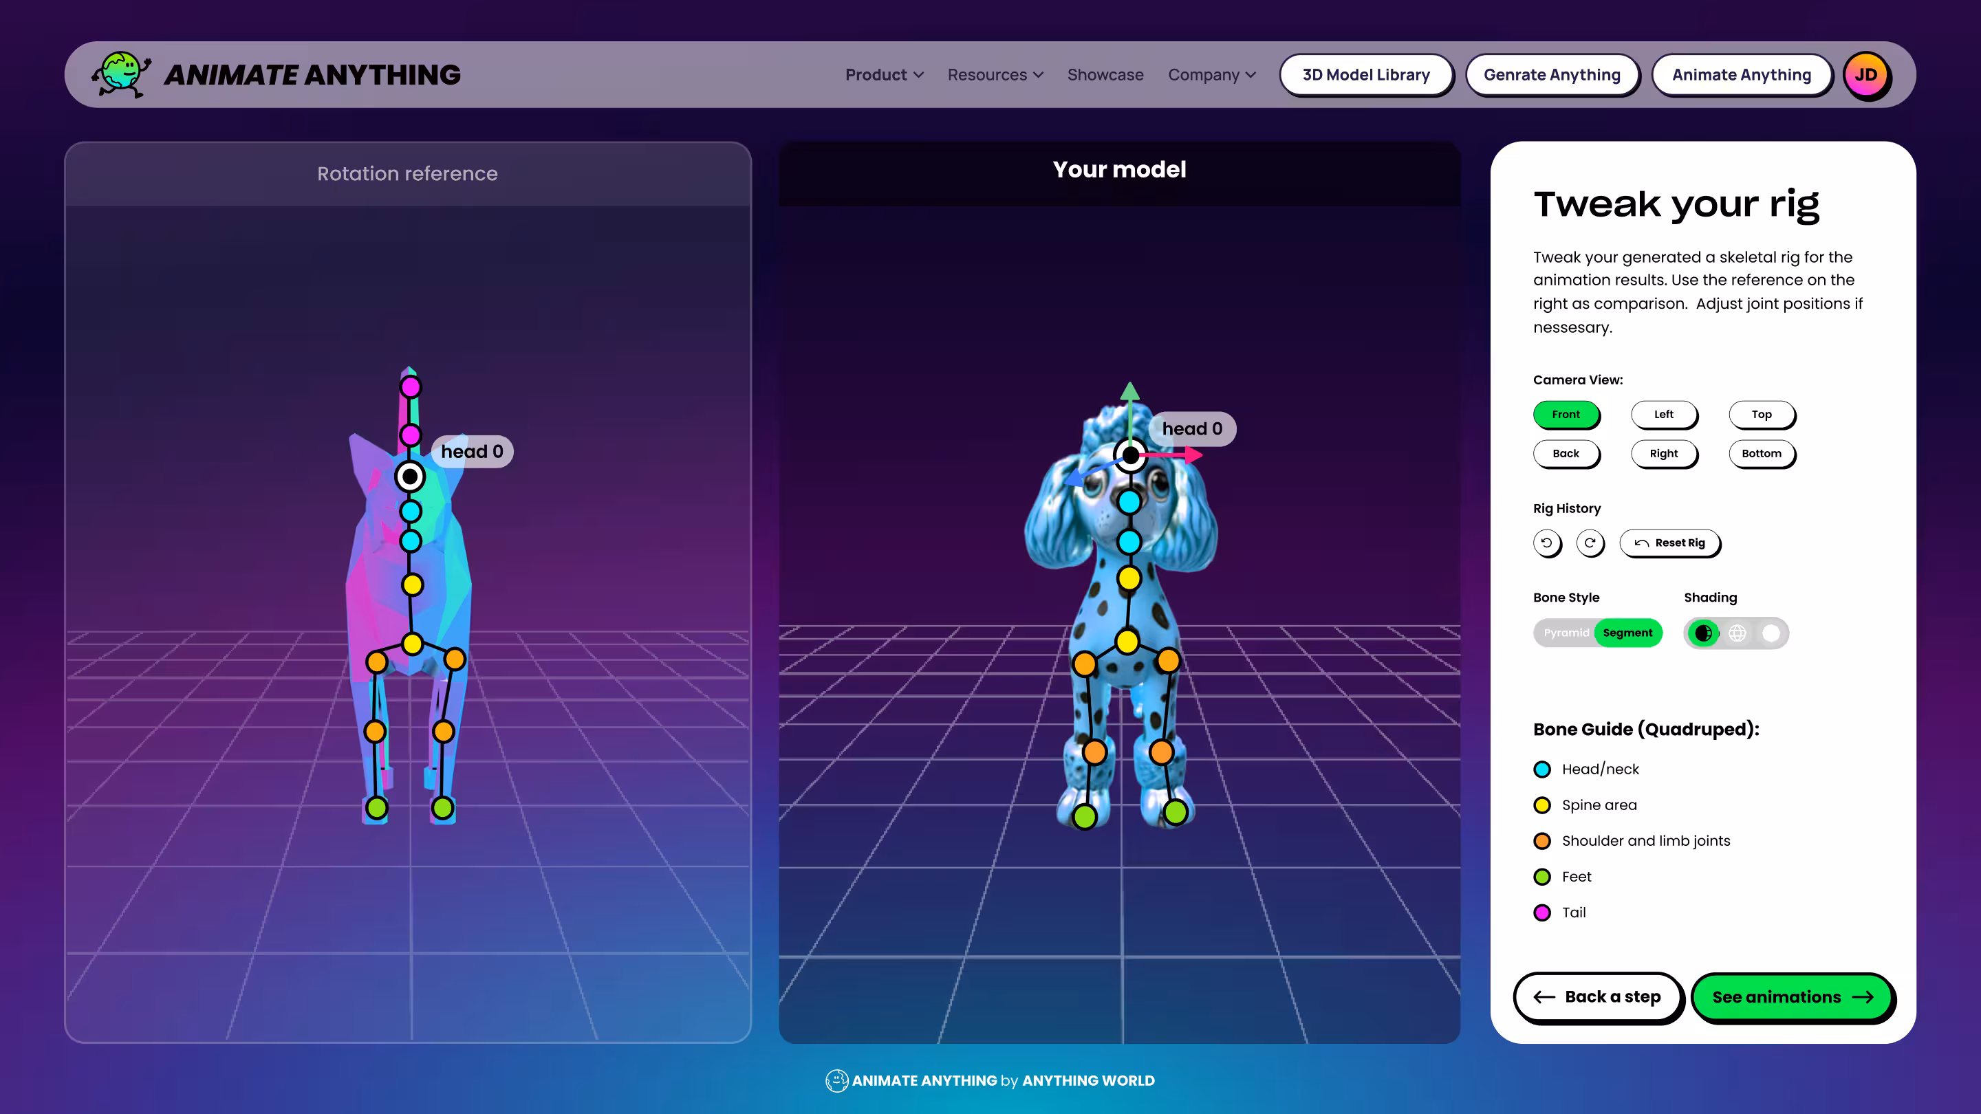Select left green foot joint on Your model
The height and width of the screenshot is (1114, 1981).
[1084, 816]
